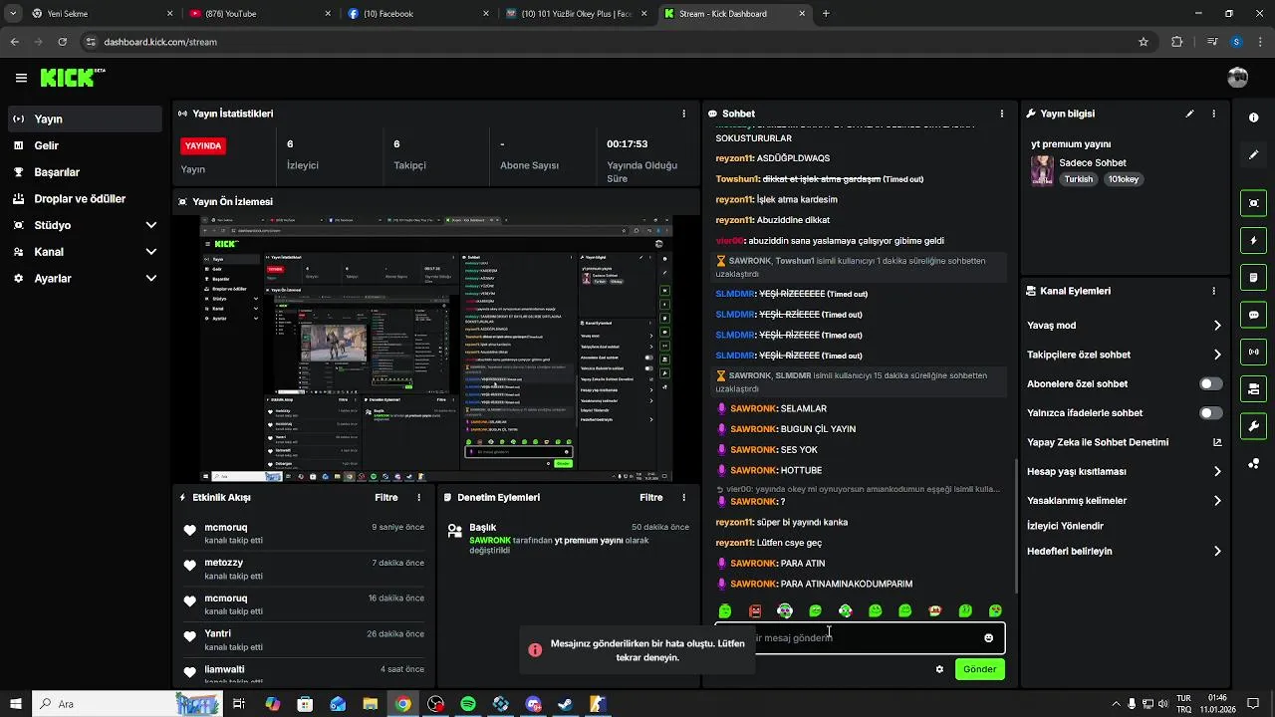1275x717 pixels.
Task: Select Gelir in the left sidebar
Action: pos(86,145)
